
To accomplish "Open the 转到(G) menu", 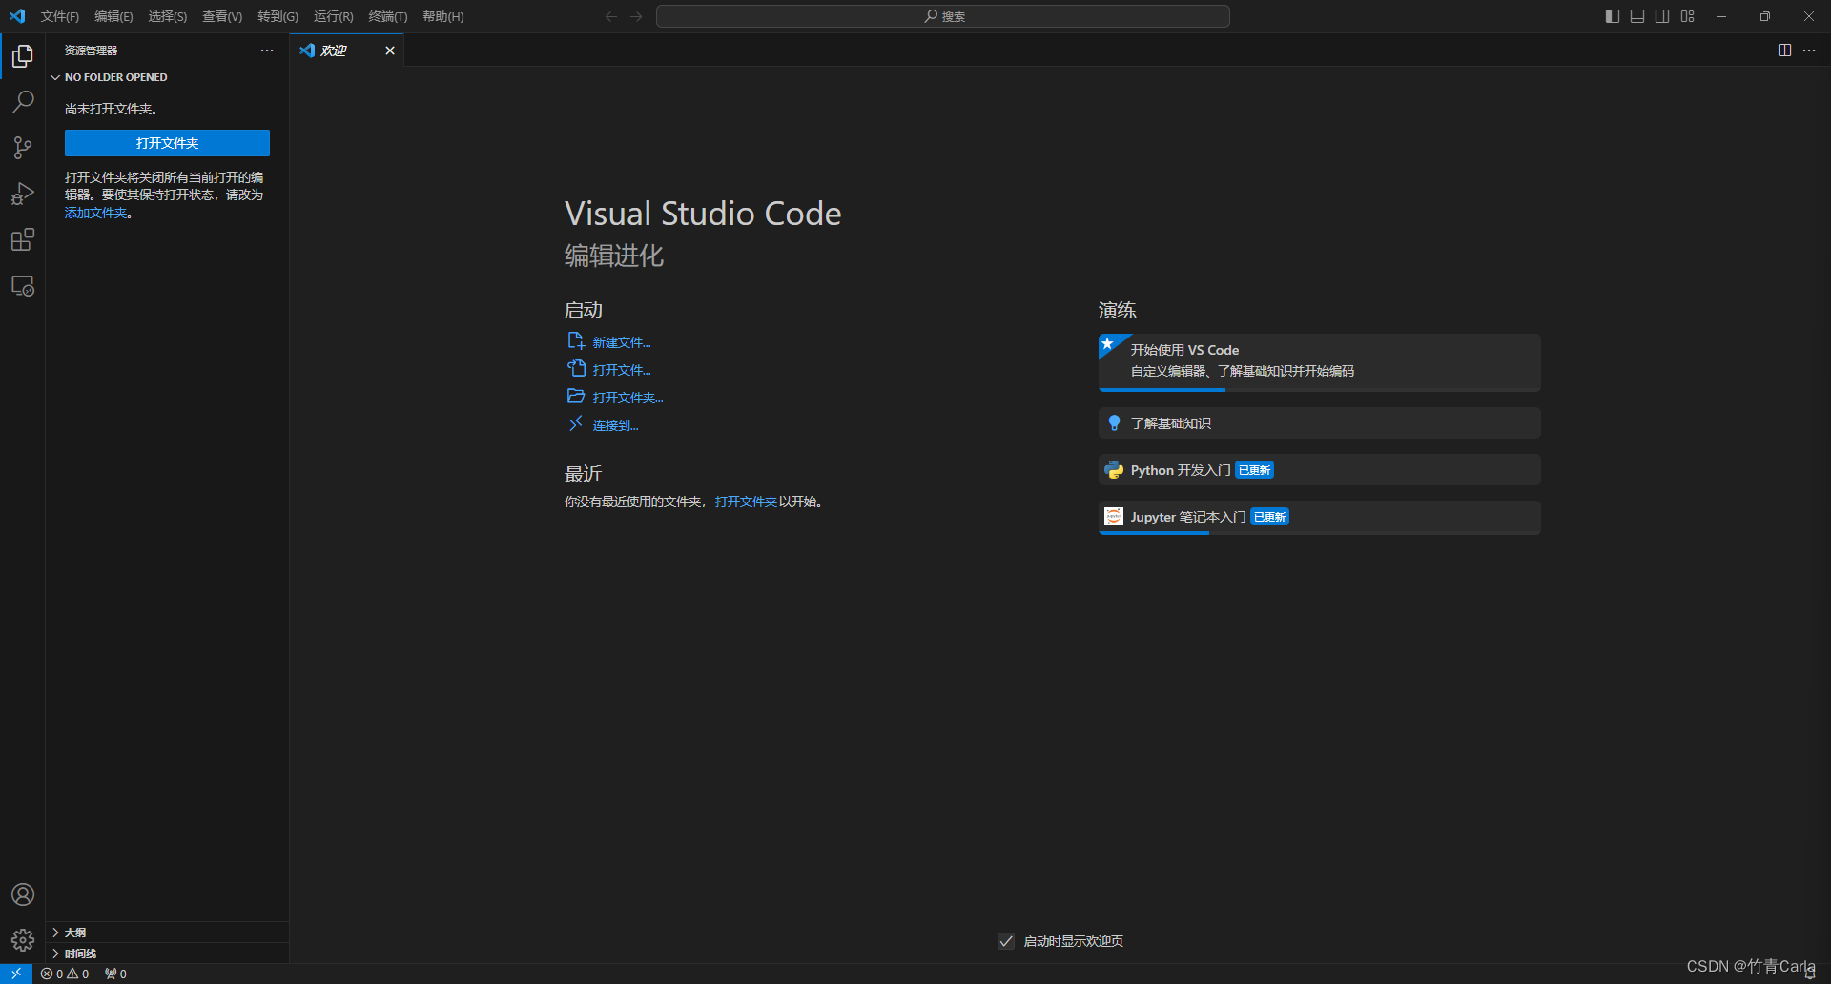I will click(x=278, y=16).
